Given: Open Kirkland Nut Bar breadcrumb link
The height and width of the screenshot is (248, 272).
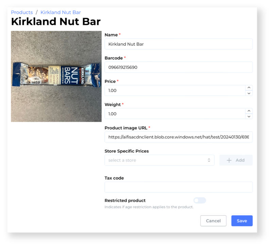Looking at the screenshot, I should click(x=61, y=12).
